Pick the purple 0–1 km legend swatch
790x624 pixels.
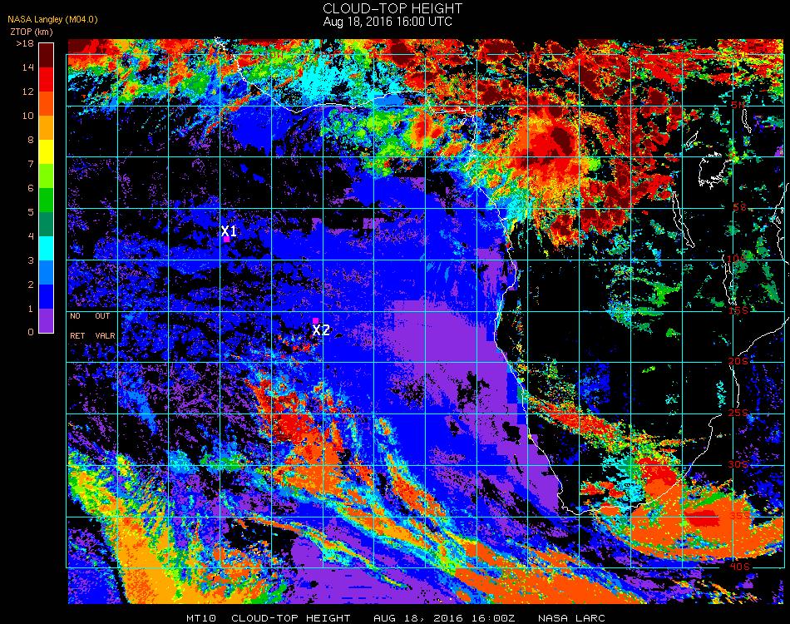pyautogui.click(x=47, y=320)
